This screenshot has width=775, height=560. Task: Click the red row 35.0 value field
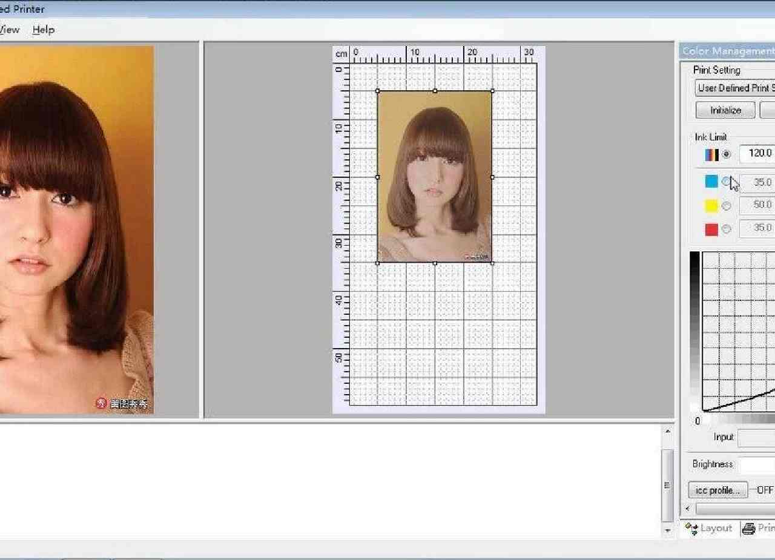pyautogui.click(x=757, y=228)
